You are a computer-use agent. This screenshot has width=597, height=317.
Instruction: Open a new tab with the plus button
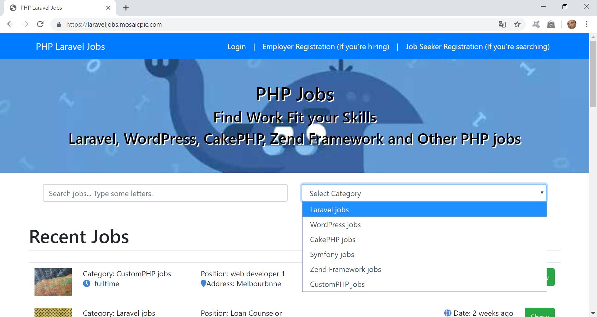pos(126,8)
